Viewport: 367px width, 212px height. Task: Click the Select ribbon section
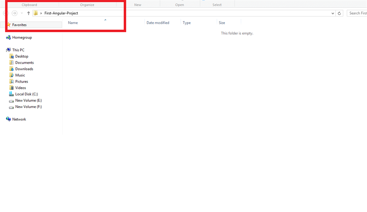(x=217, y=5)
